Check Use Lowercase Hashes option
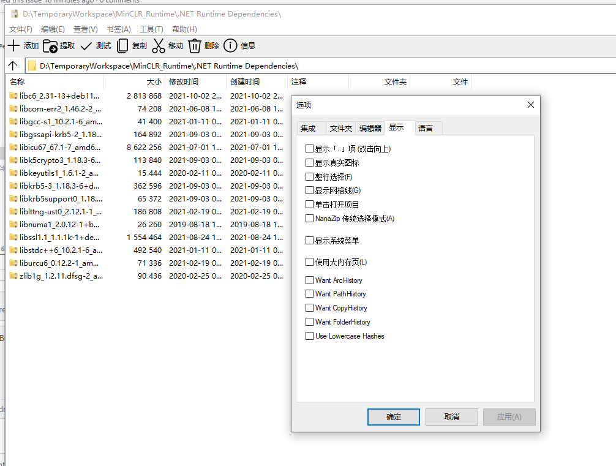616x466 pixels. [x=310, y=336]
